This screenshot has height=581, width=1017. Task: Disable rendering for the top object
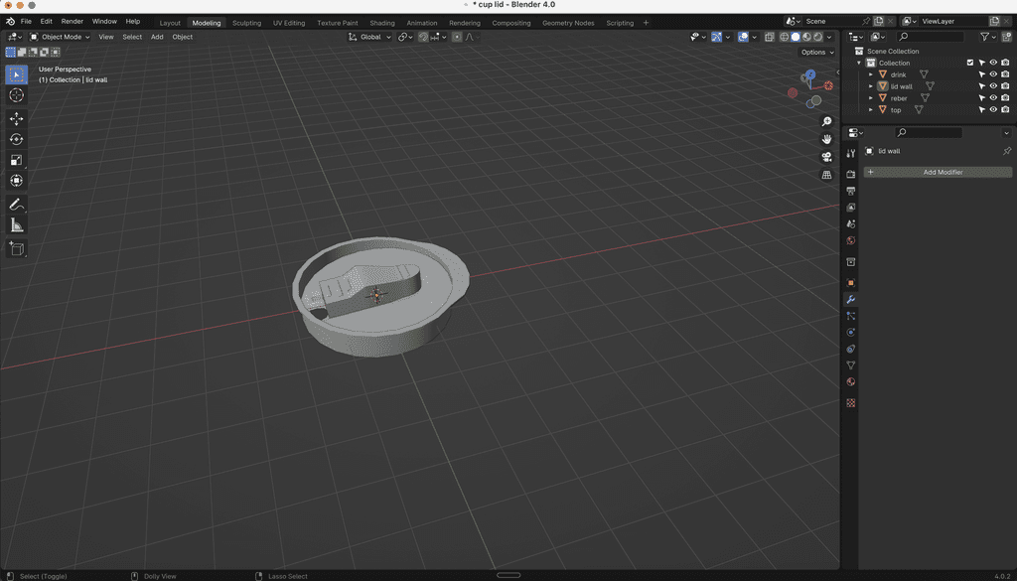pyautogui.click(x=1005, y=110)
